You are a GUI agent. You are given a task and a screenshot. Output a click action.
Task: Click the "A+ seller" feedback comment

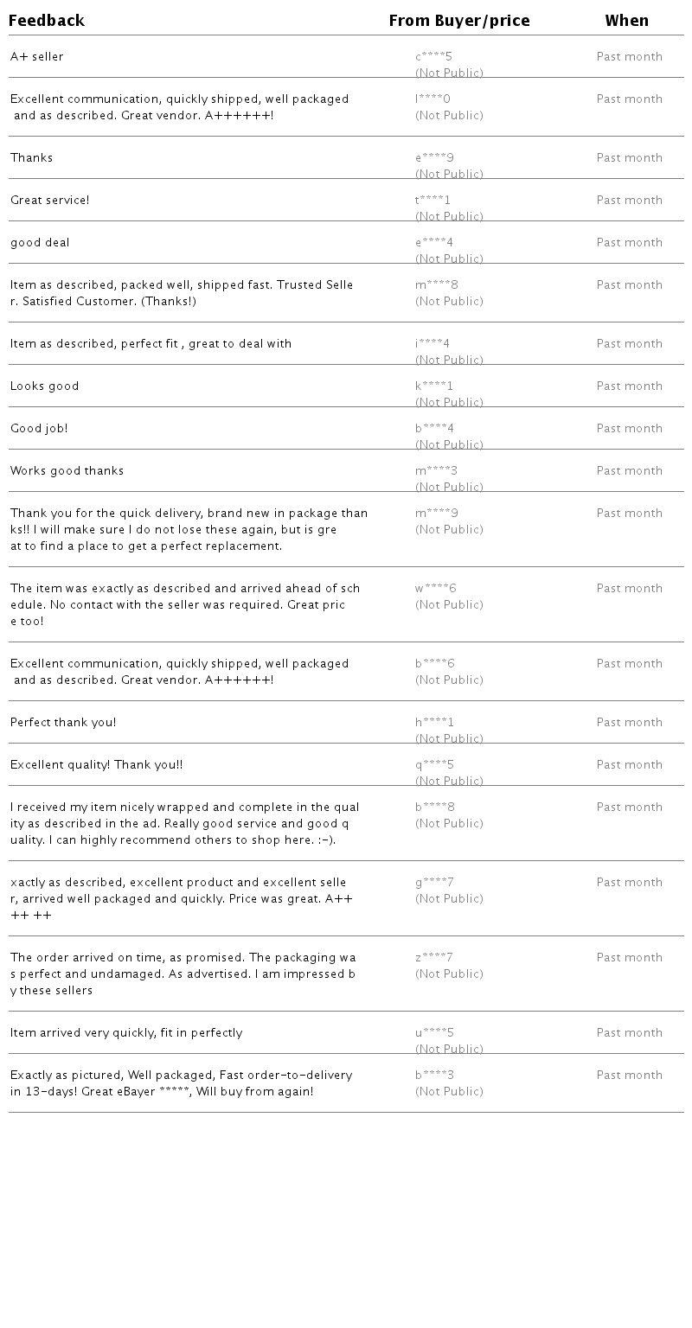click(37, 57)
